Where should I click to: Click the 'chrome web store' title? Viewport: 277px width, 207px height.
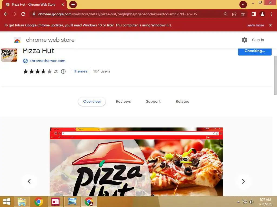50,40
